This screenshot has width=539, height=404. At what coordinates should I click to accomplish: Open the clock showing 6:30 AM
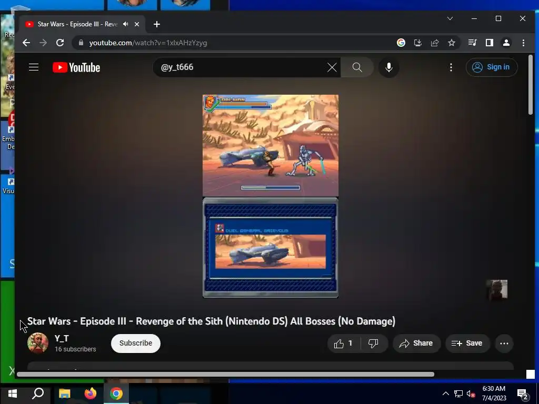[x=494, y=393]
